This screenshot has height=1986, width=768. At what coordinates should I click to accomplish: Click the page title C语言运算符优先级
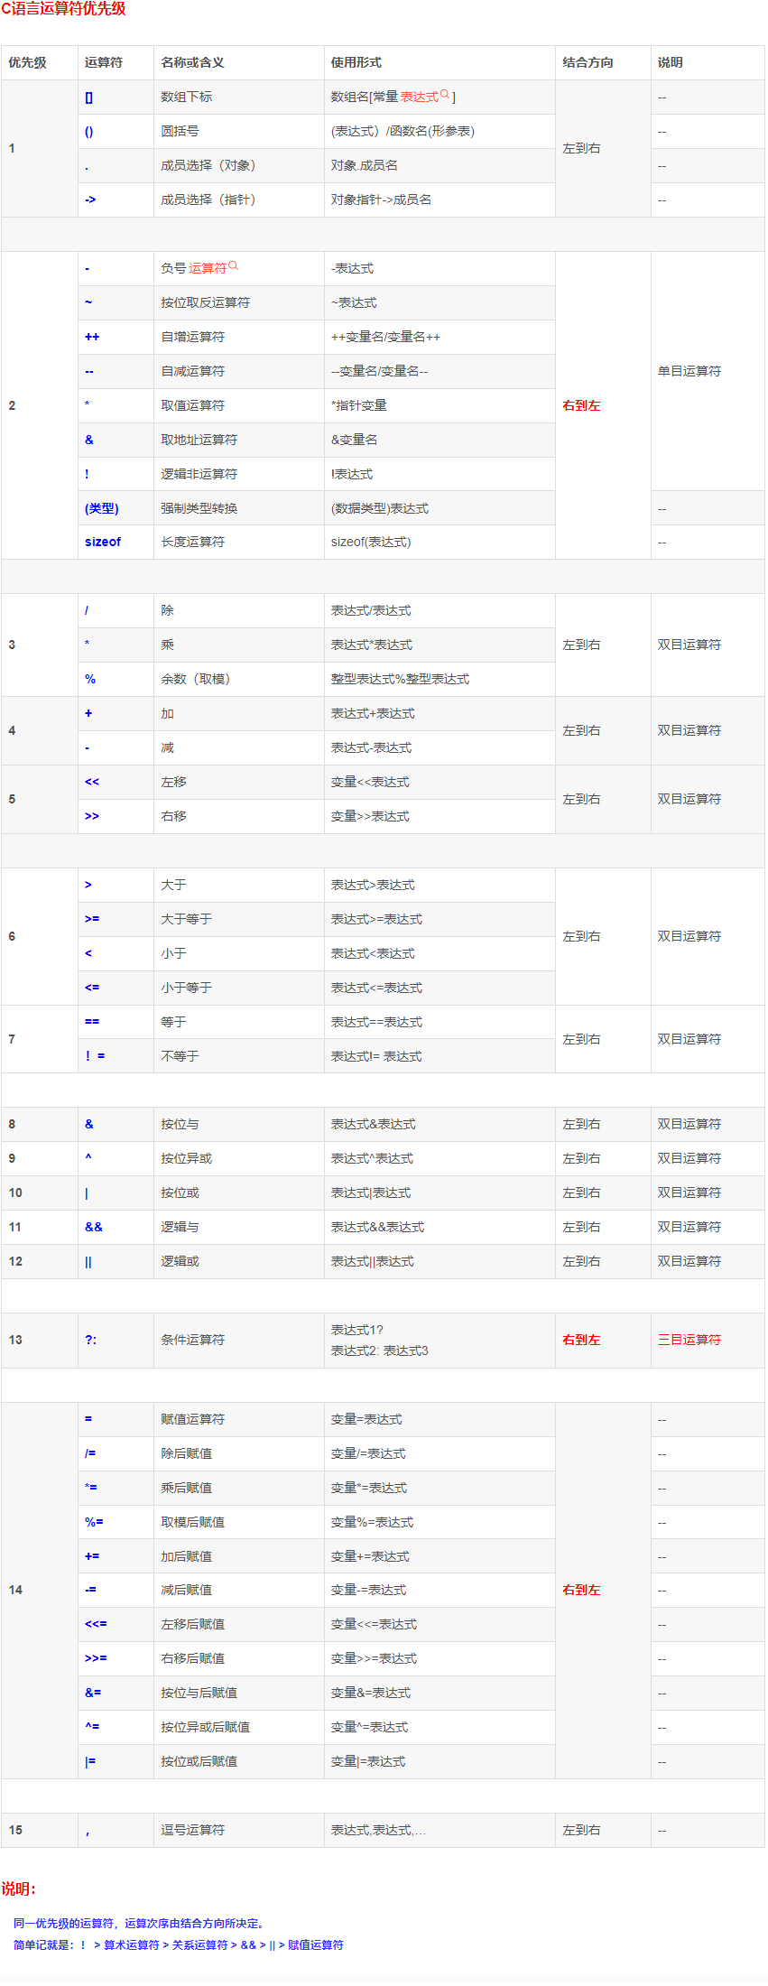click(x=63, y=9)
